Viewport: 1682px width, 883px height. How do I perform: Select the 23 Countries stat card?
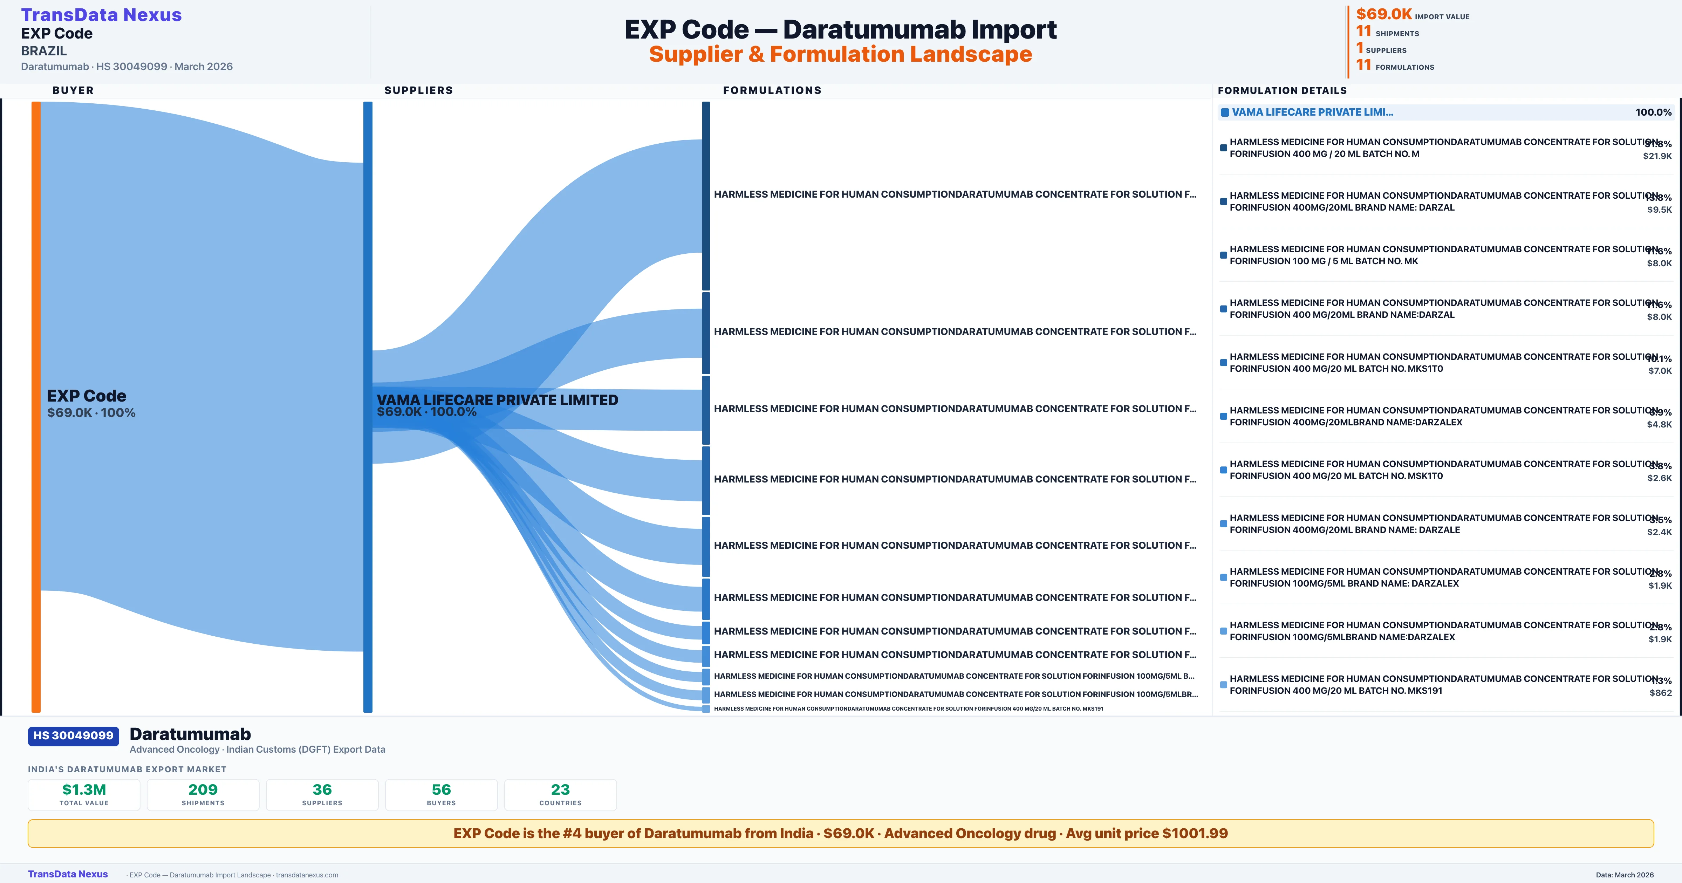(560, 795)
